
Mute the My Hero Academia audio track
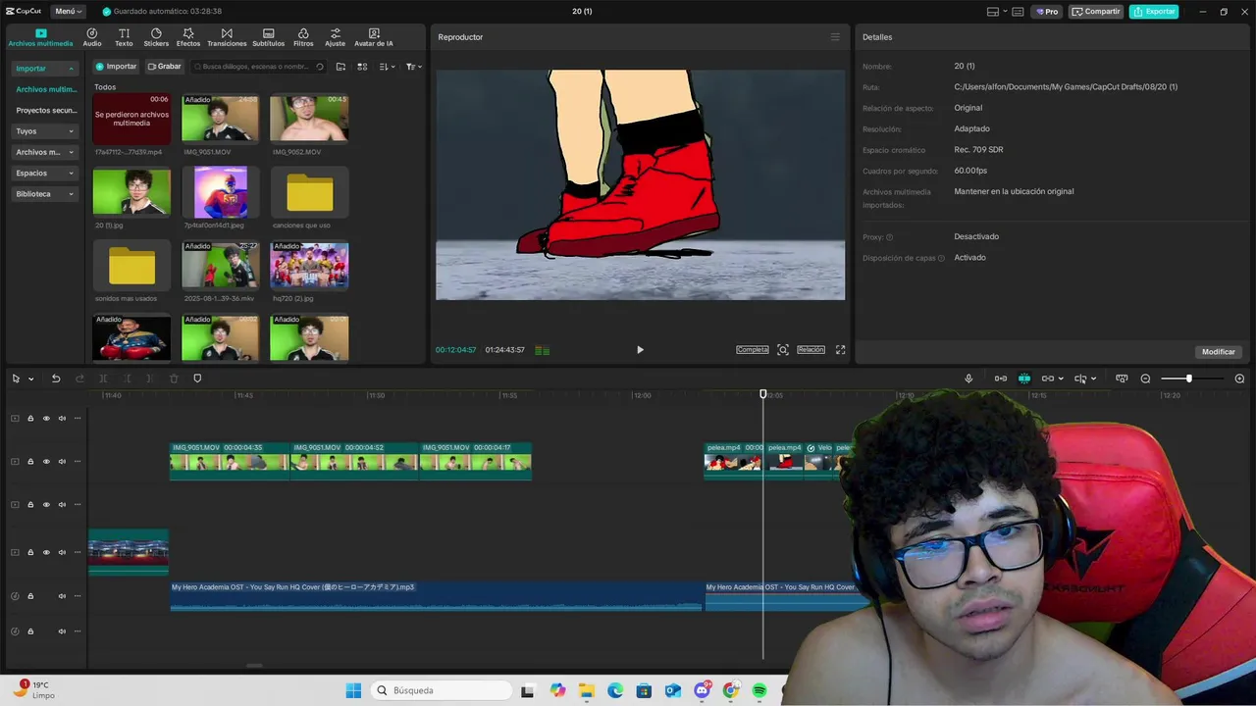click(x=62, y=596)
